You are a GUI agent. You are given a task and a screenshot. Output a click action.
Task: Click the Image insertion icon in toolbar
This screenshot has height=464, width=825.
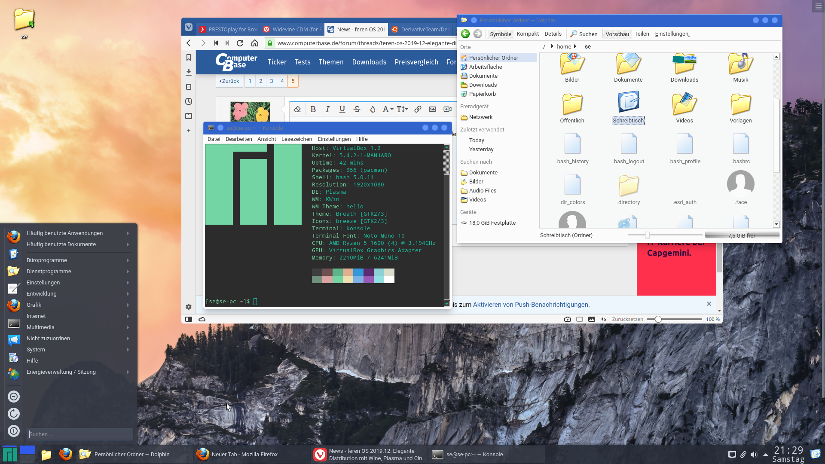coord(432,110)
